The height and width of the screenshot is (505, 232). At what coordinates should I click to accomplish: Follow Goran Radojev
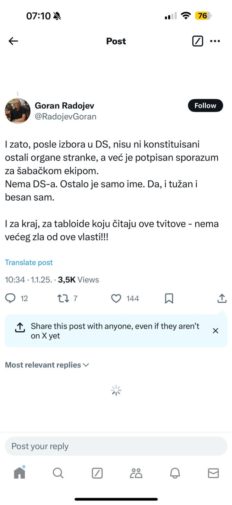205,106
